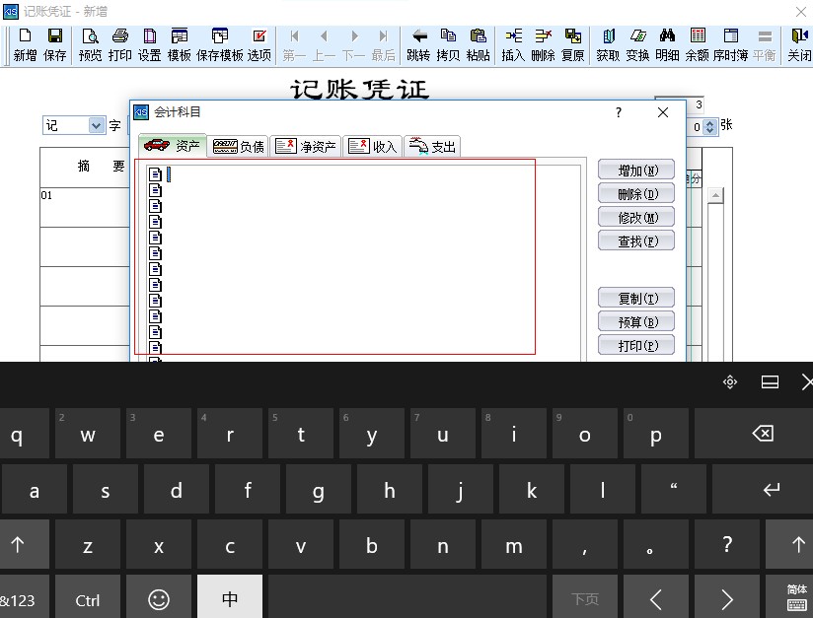The height and width of the screenshot is (618, 813).
Task: Click the 新增 (New) toolbar icon
Action: pyautogui.click(x=25, y=44)
